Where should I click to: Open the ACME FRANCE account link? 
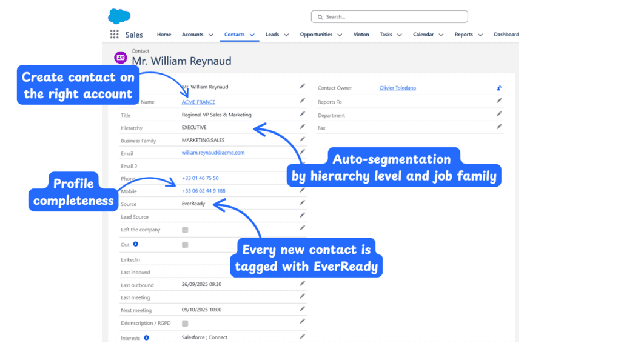198,102
